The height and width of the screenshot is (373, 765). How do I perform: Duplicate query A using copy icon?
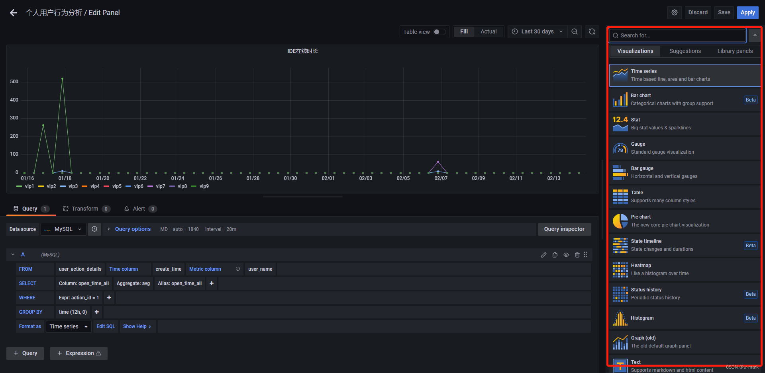click(x=555, y=254)
